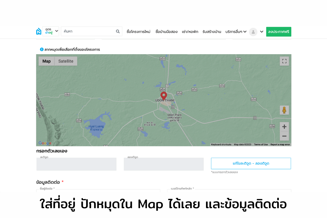Click the user avatar icon
Image resolution: width=327 pixels, height=218 pixels.
253,32
